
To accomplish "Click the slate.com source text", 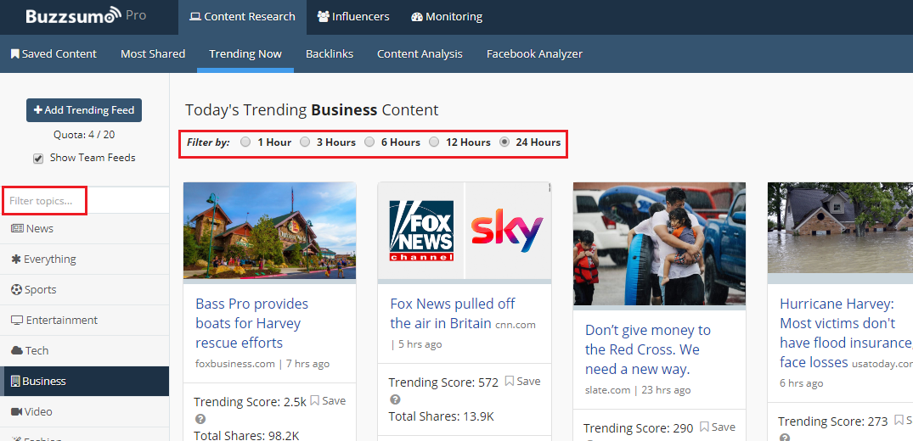I will [608, 390].
